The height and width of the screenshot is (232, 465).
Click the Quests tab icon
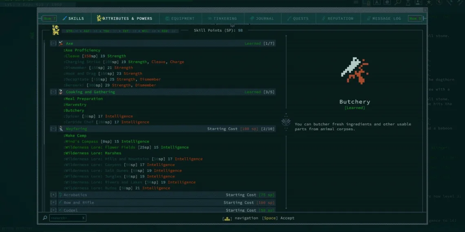(x=290, y=18)
